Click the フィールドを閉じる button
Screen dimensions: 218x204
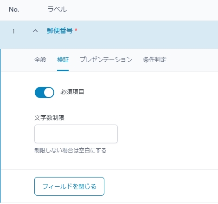[69, 186]
